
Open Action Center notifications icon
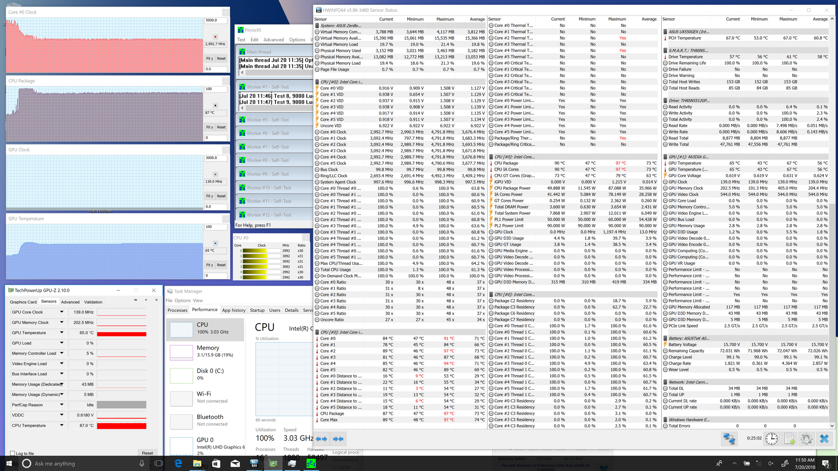click(x=826, y=464)
